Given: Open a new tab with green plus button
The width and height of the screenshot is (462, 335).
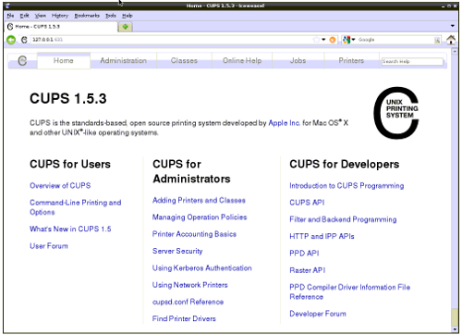Looking at the screenshot, I should click(x=126, y=27).
